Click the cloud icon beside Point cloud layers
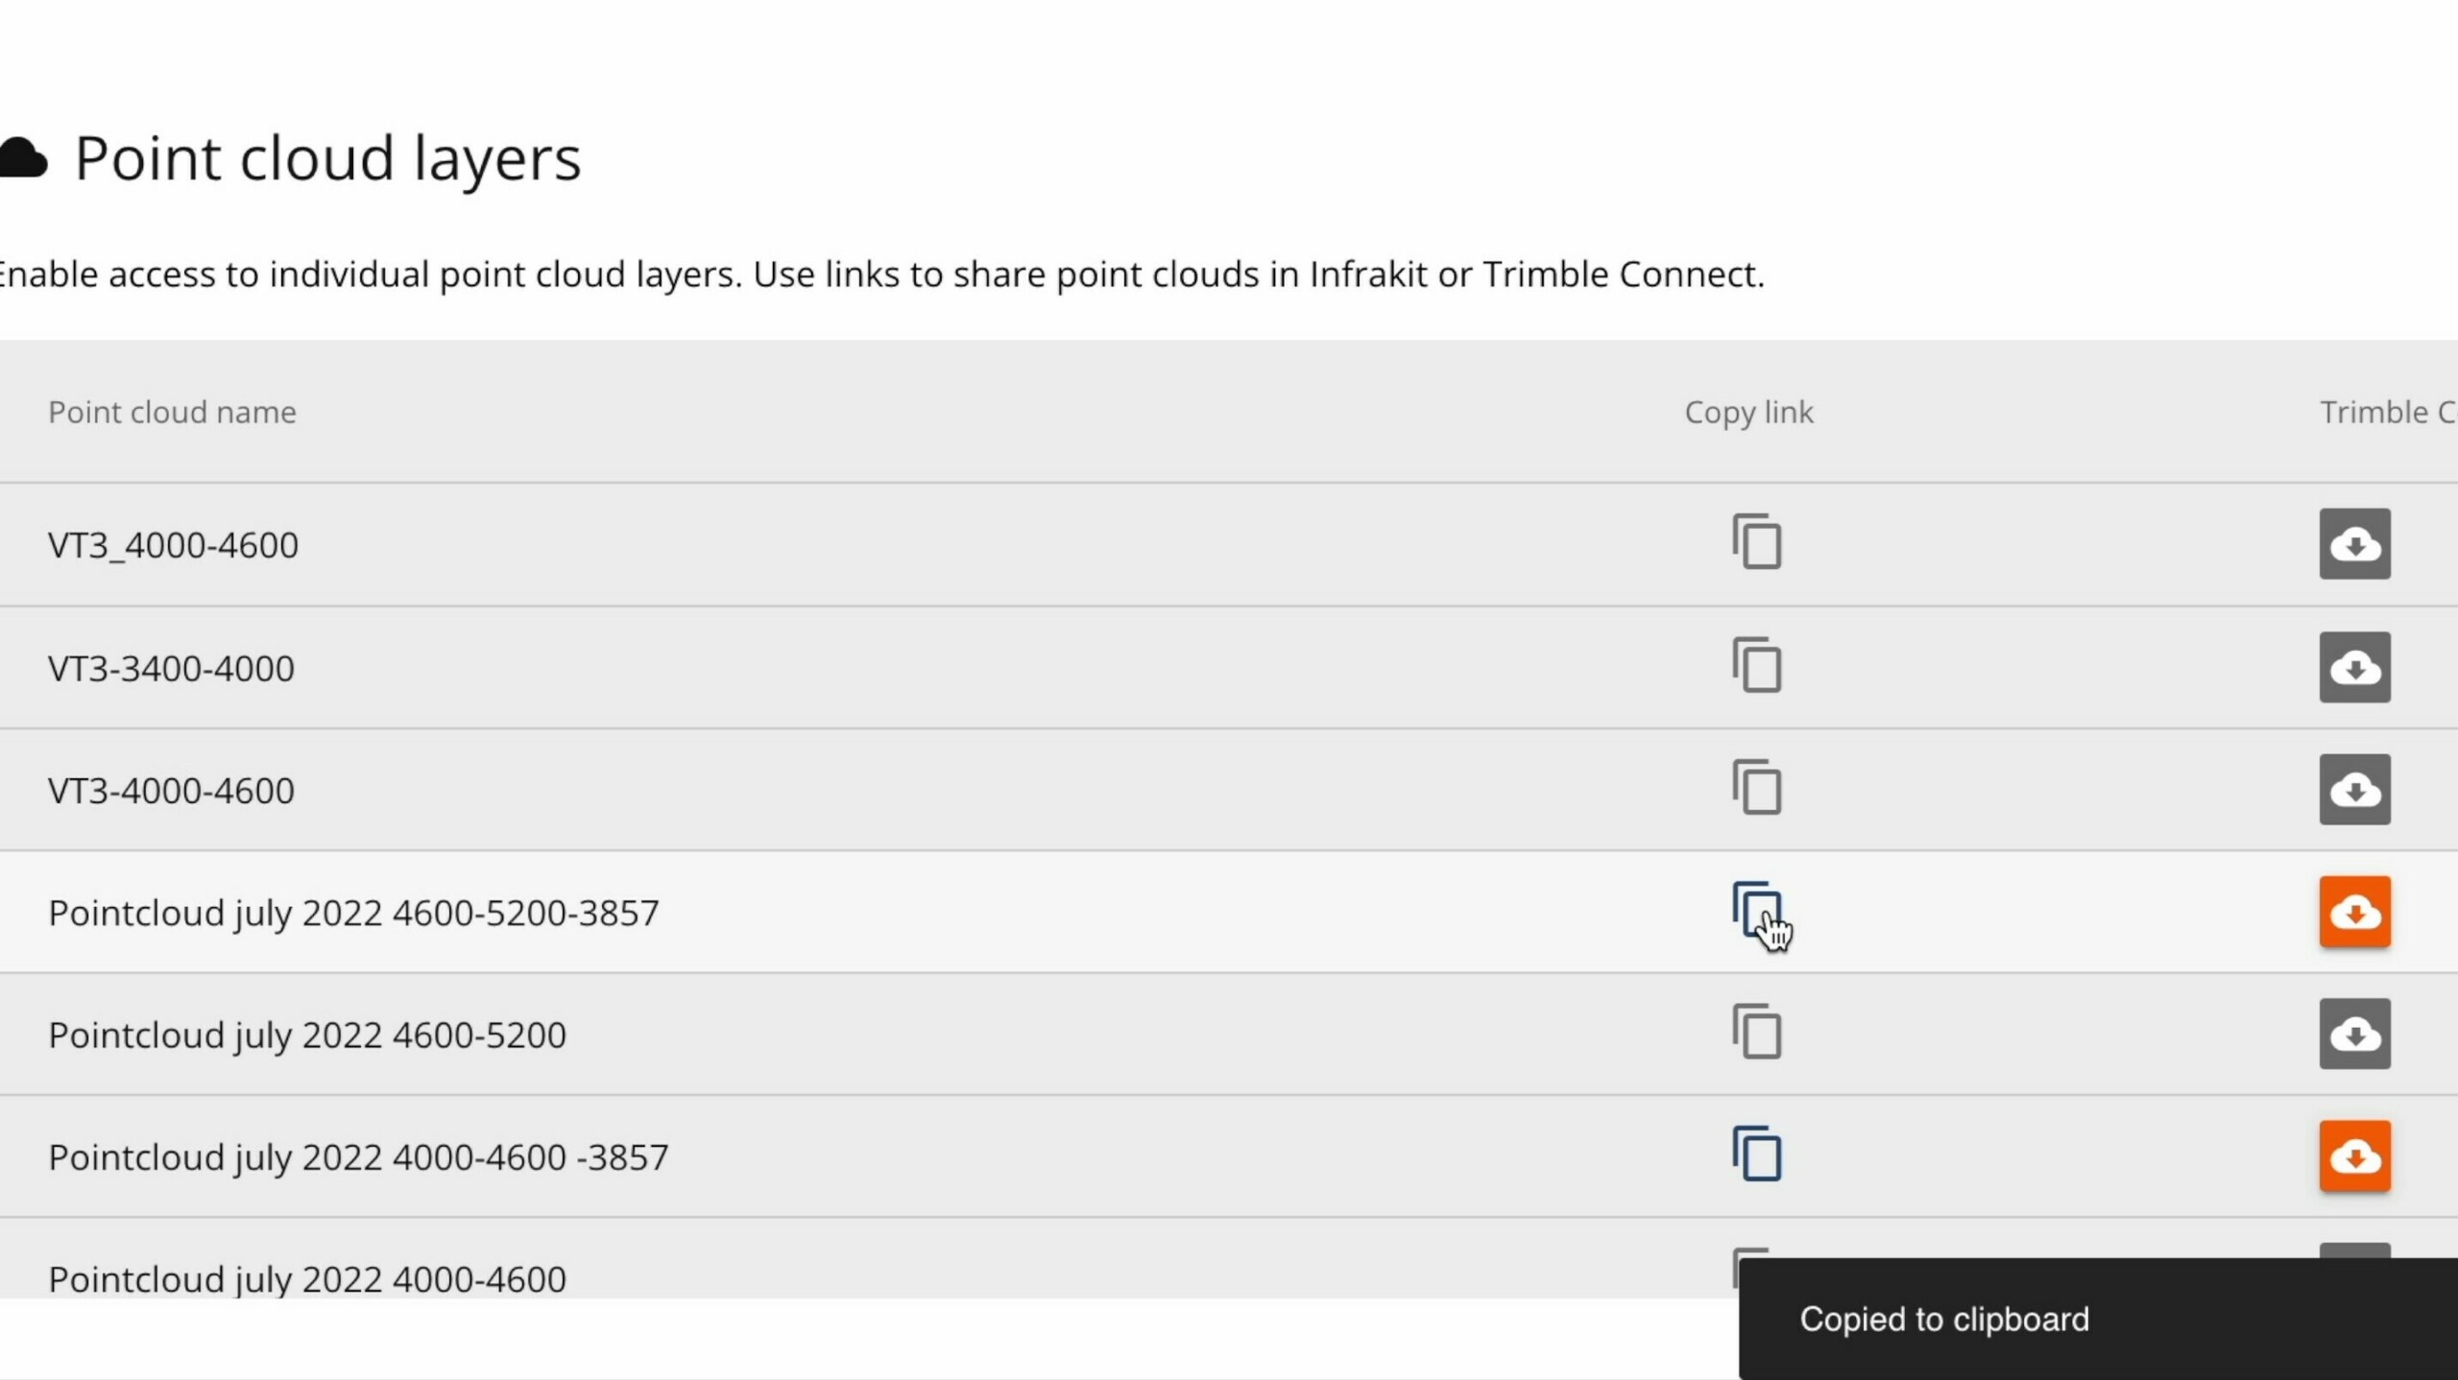Image resolution: width=2458 pixels, height=1380 pixels. point(23,158)
